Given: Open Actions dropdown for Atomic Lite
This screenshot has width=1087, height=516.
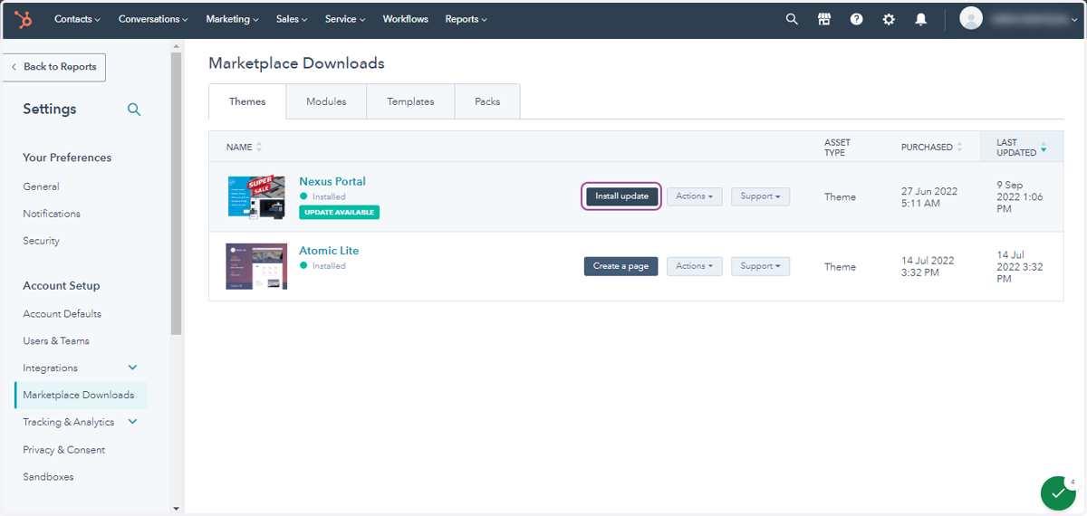Looking at the screenshot, I should [695, 266].
